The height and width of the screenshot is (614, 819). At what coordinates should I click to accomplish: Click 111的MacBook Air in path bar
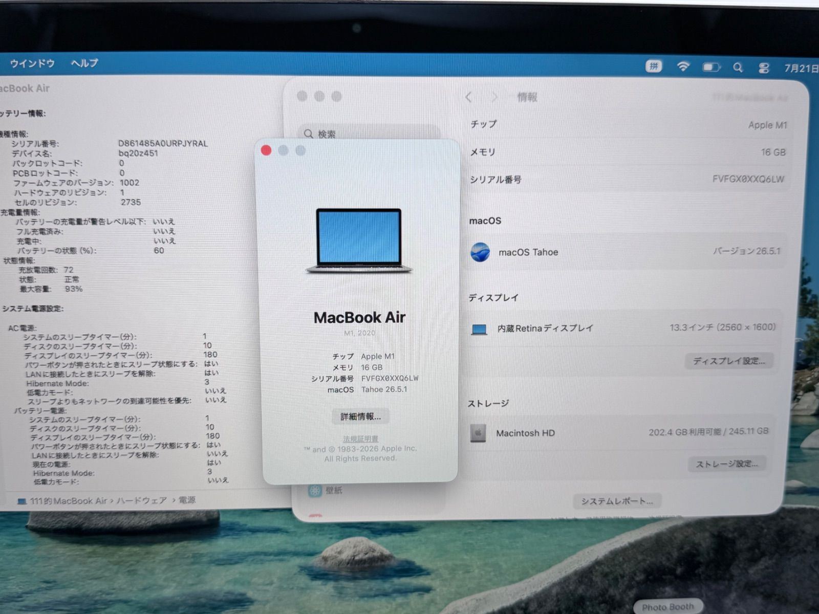[69, 501]
